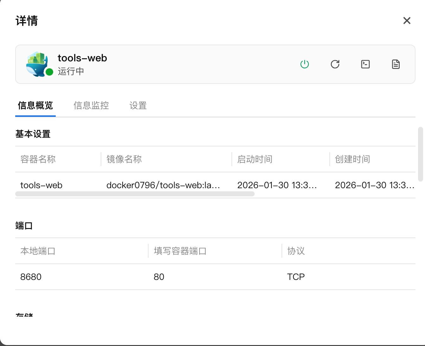Click the 镜像名称 column header
The image size is (425, 346).
124,159
